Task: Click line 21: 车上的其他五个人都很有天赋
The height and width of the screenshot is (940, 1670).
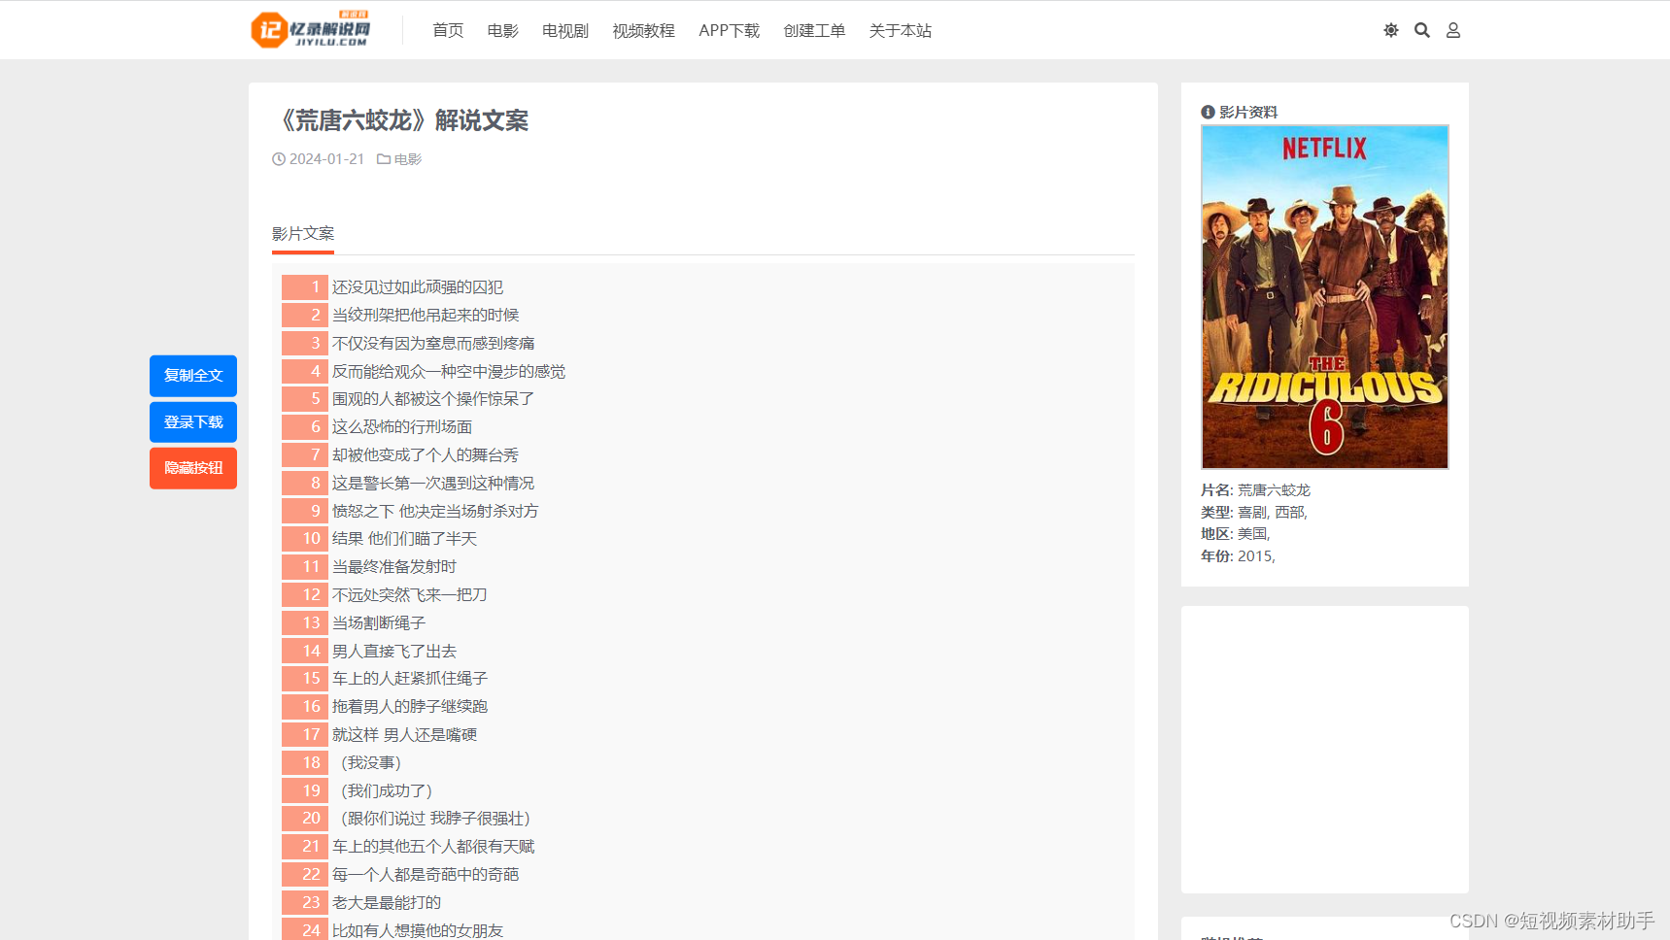Action: [x=433, y=847]
